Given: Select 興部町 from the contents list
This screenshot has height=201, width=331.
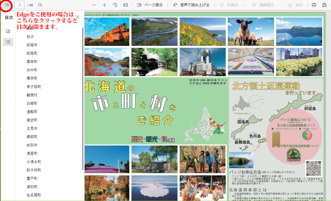Looking at the screenshot, I should click(32, 137).
